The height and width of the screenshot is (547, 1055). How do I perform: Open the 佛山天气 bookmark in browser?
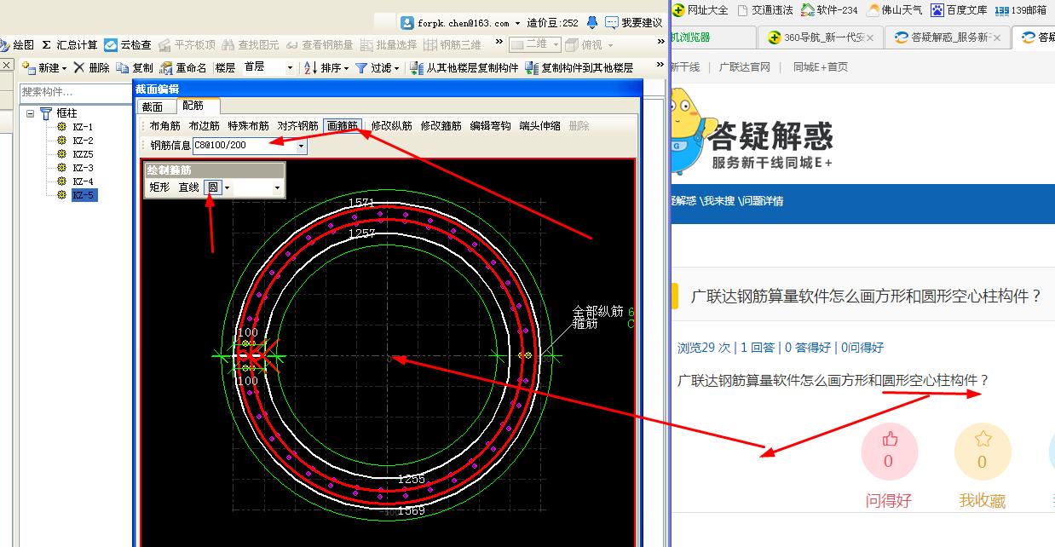[x=896, y=10]
